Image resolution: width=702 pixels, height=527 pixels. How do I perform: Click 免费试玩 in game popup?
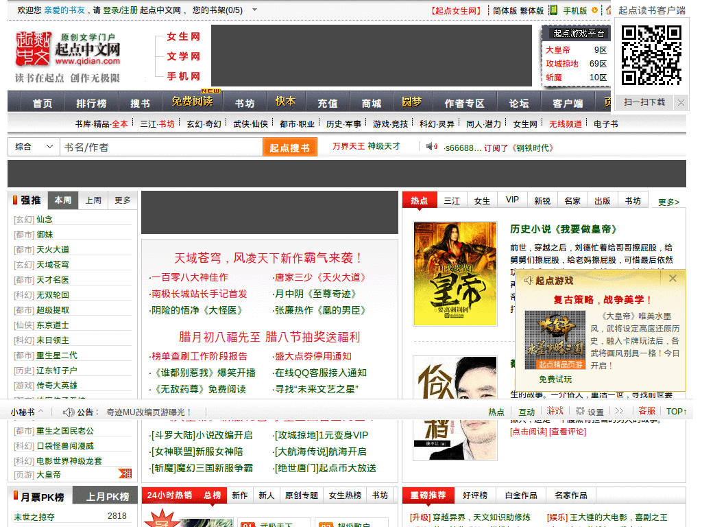[x=555, y=379]
